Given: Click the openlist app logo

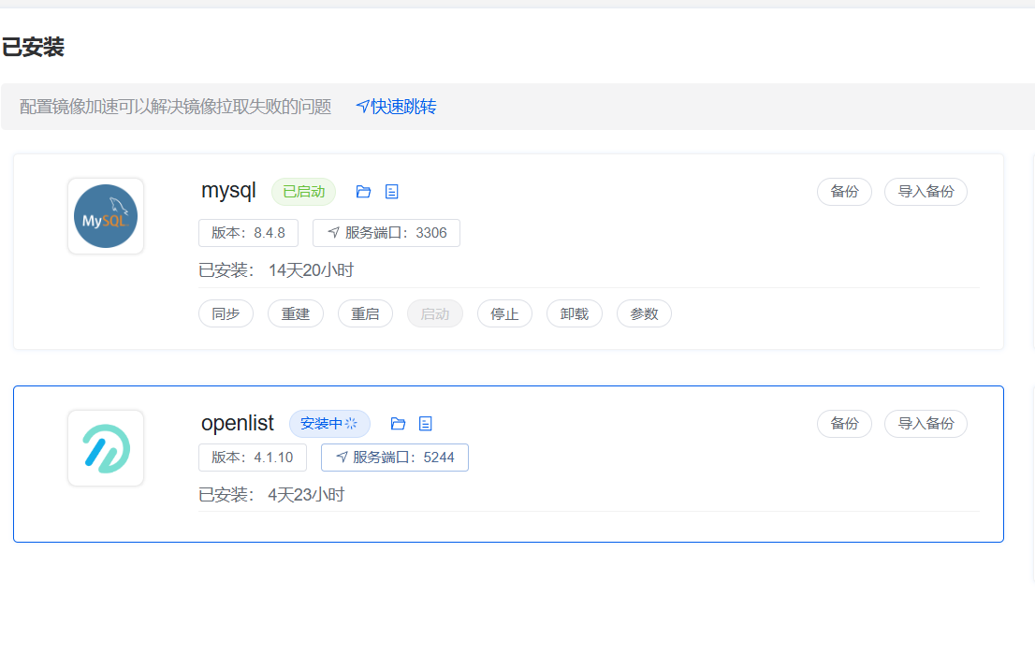Looking at the screenshot, I should (106, 448).
